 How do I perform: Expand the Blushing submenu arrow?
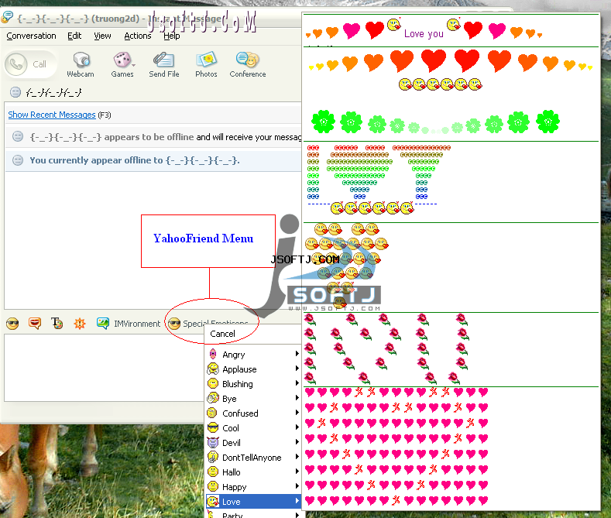pyautogui.click(x=297, y=383)
